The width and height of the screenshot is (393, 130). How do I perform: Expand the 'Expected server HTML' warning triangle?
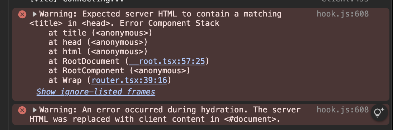[x=35, y=14]
